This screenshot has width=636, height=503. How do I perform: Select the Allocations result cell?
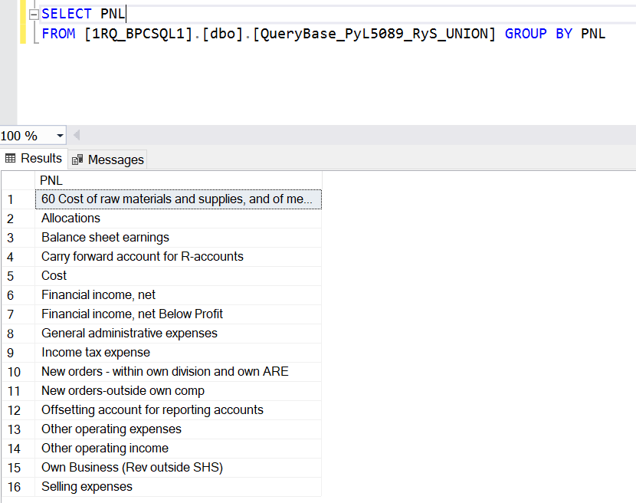(179, 219)
